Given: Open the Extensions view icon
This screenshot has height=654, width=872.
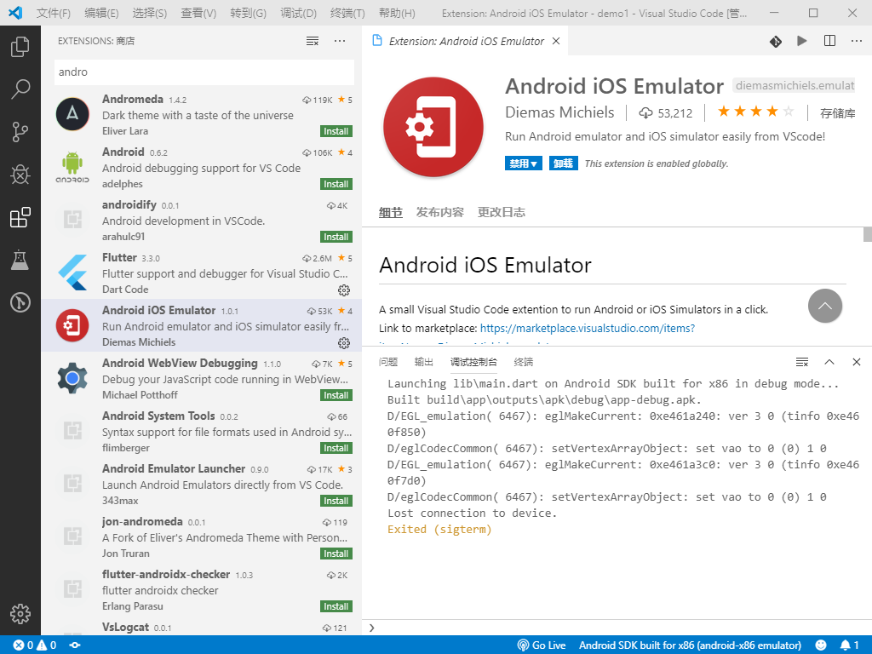Looking at the screenshot, I should (20, 217).
